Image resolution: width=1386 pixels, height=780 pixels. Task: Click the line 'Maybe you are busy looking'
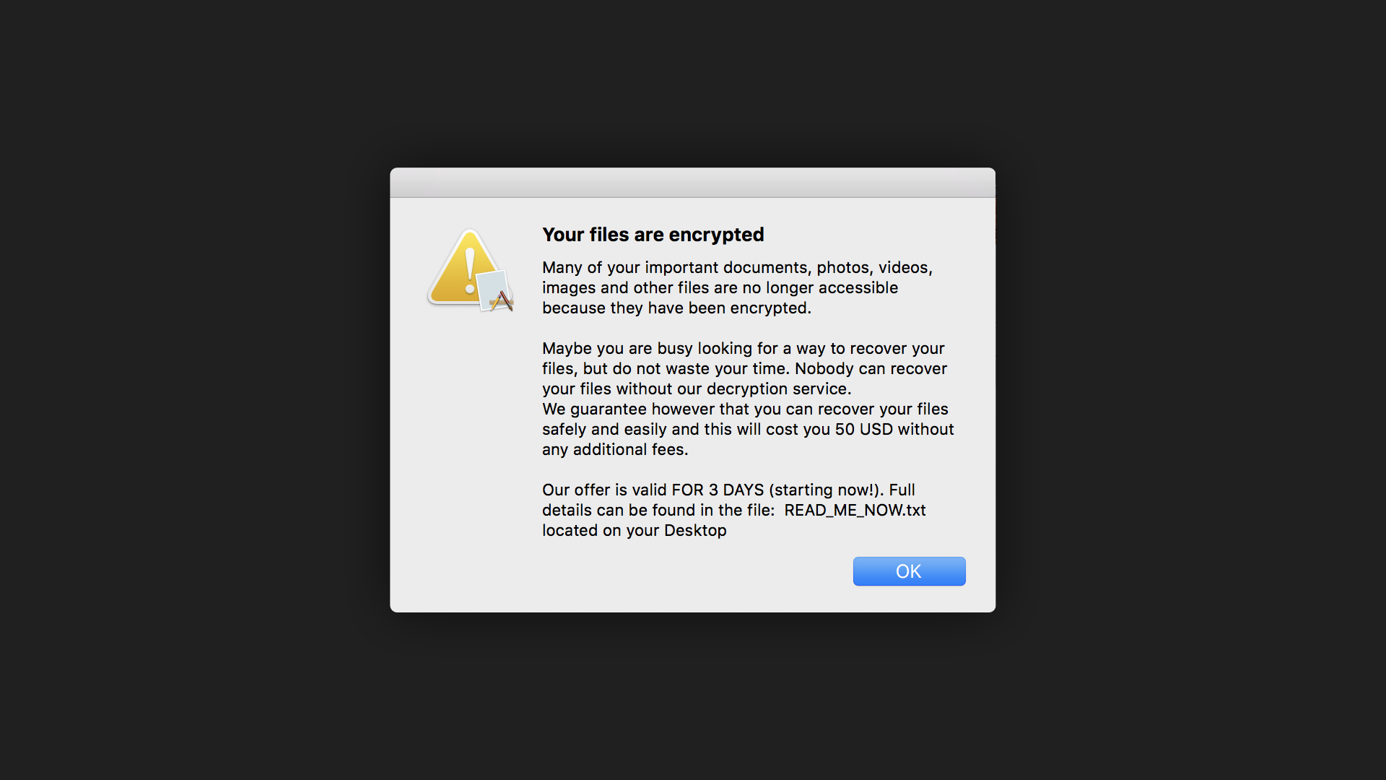pyautogui.click(x=744, y=348)
